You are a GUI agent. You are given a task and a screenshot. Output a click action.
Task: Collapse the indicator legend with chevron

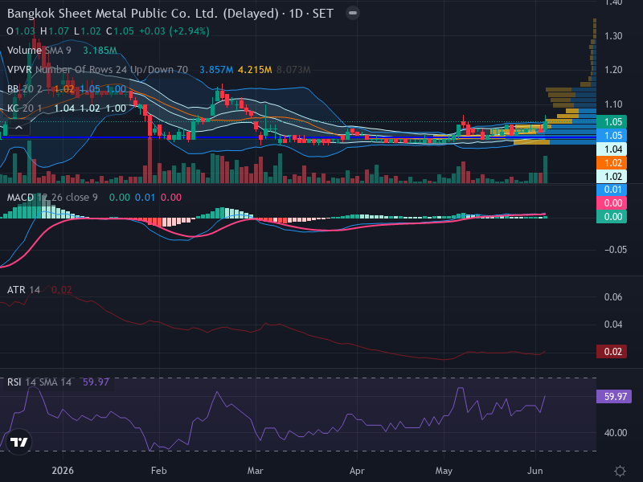[x=18, y=128]
